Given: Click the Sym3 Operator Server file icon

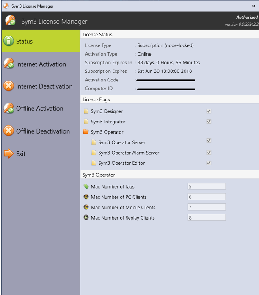Looking at the screenshot, I should coord(94,142).
